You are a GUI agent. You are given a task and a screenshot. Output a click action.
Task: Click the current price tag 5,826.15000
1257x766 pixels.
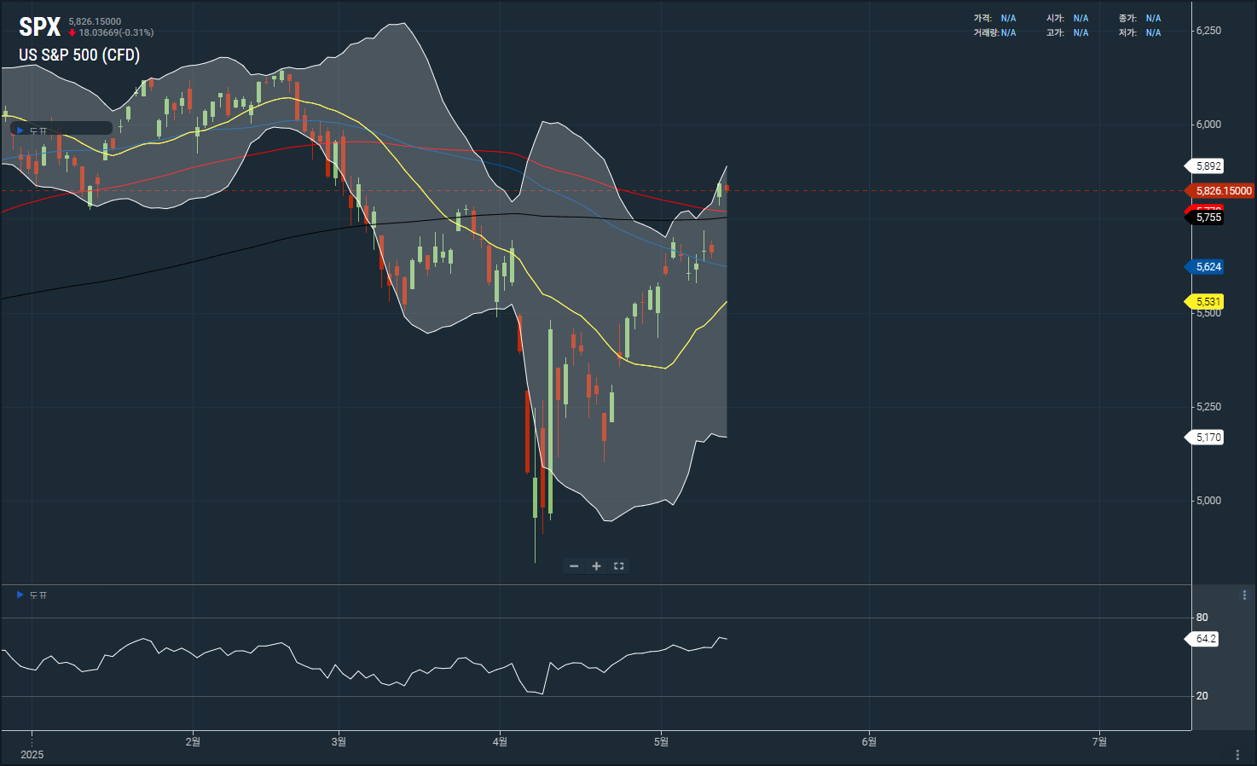[x=1223, y=191]
